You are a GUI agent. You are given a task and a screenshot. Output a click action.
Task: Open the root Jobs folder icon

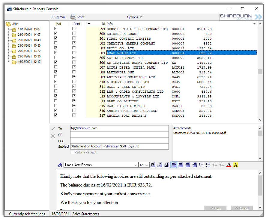pyautogui.click(x=8, y=24)
